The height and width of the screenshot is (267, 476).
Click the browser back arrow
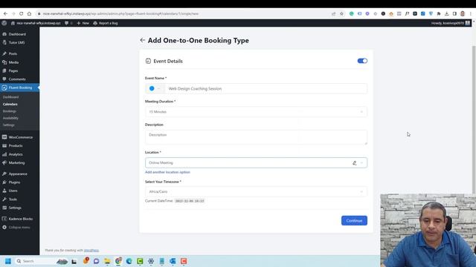click(x=5, y=13)
